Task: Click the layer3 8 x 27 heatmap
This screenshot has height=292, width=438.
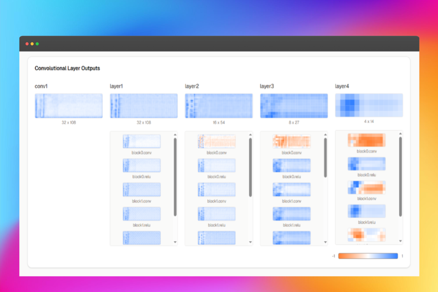Action: 294,106
